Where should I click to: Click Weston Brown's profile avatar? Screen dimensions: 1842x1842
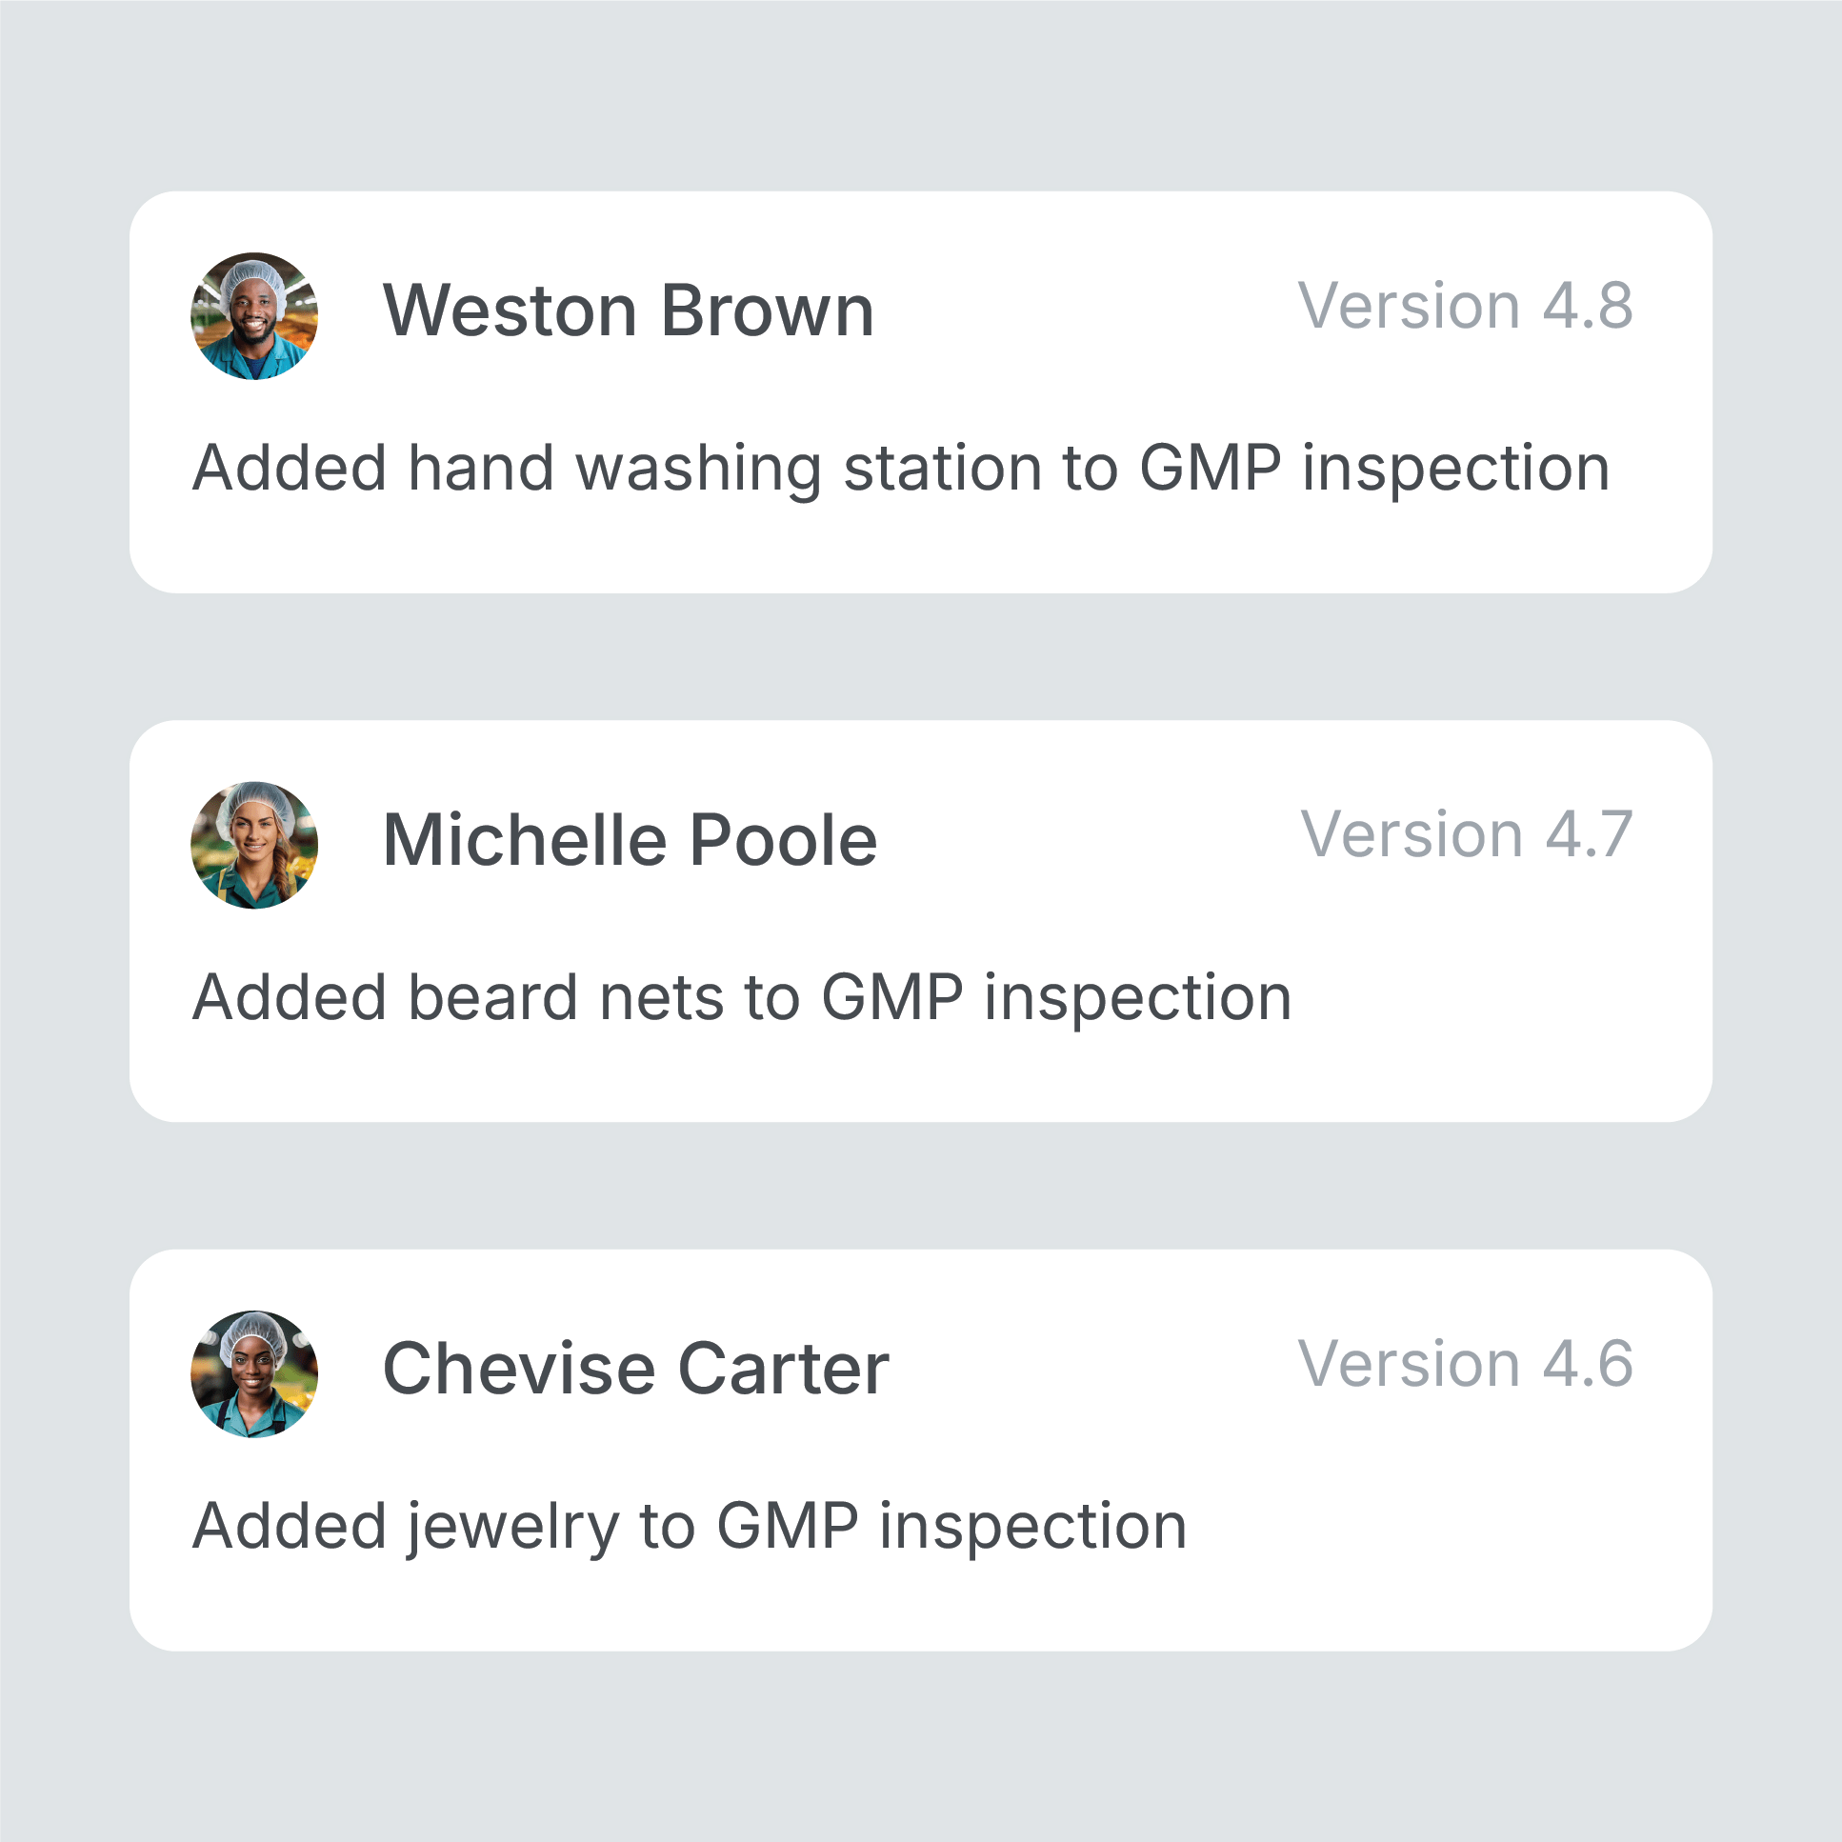[x=254, y=315]
